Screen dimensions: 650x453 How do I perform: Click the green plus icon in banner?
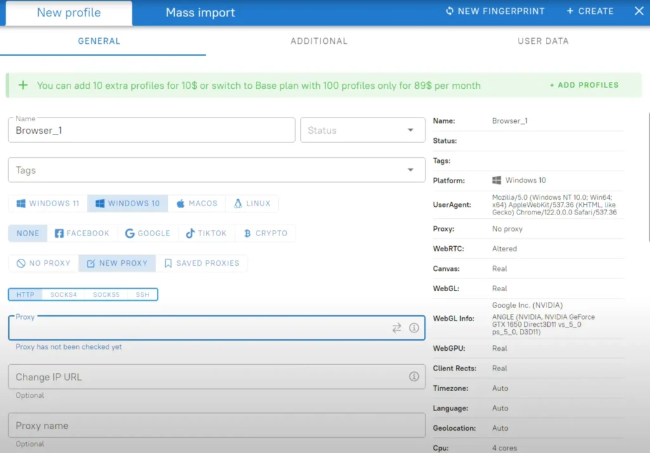coord(23,85)
